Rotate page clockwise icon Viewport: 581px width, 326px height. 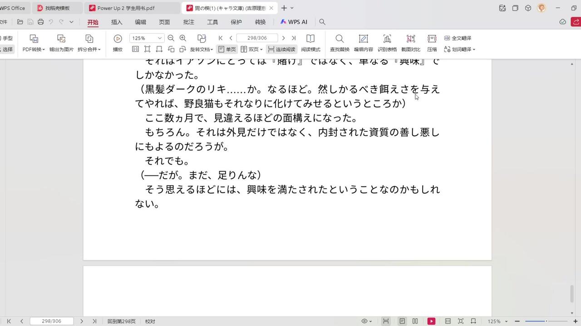pos(183,49)
